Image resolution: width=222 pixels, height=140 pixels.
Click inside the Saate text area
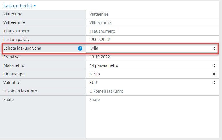click(x=152, y=114)
